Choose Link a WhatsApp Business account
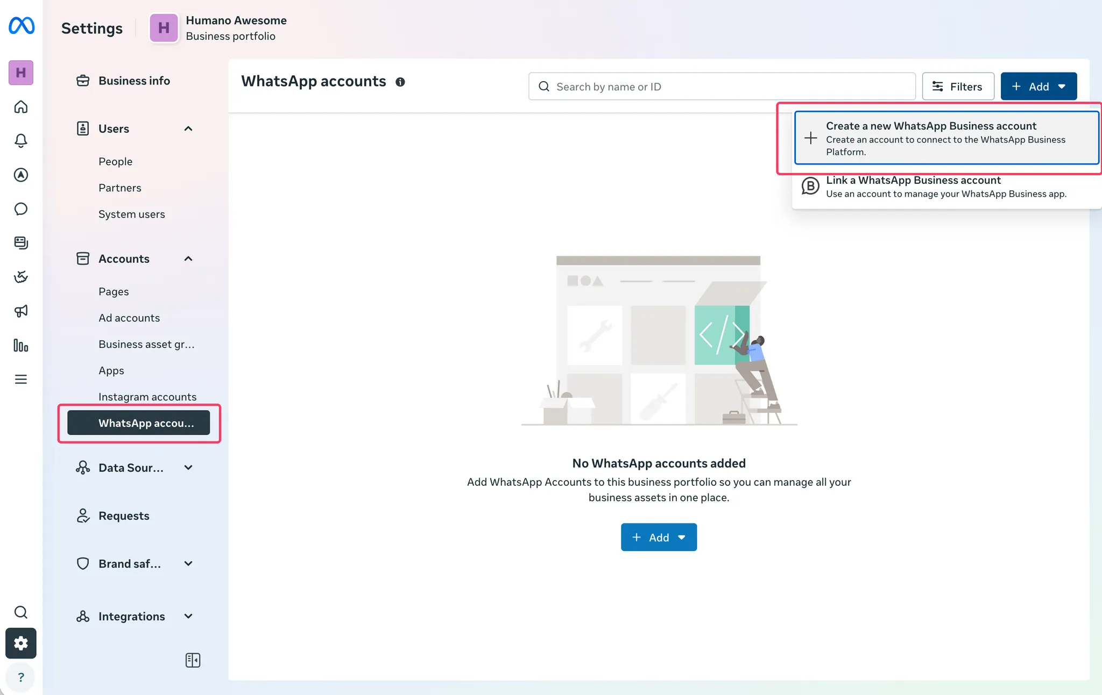Viewport: 1102px width, 695px height. coord(946,187)
